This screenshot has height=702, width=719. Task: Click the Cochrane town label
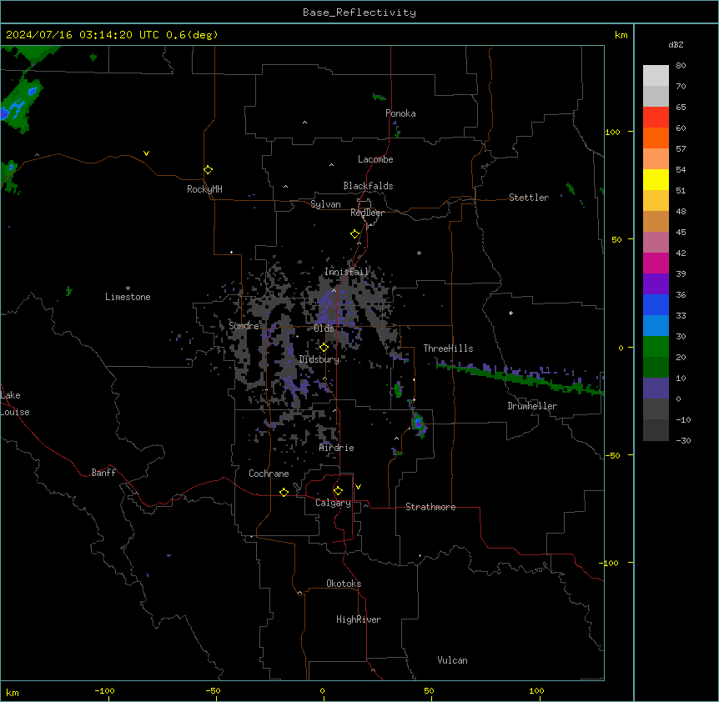(x=269, y=474)
